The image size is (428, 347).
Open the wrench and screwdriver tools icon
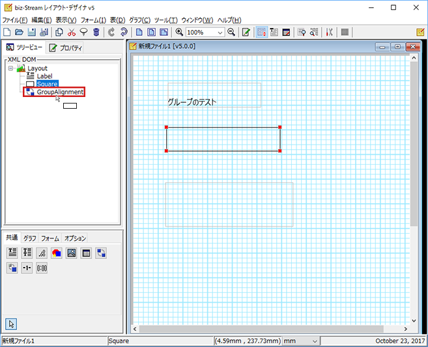click(x=330, y=32)
